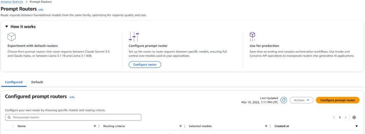Click the Configure router outlined button
Viewport: 365px width, 134px height.
(145, 65)
